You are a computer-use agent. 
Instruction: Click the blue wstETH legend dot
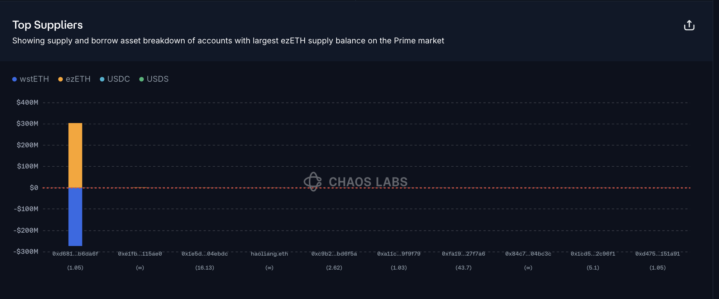15,79
